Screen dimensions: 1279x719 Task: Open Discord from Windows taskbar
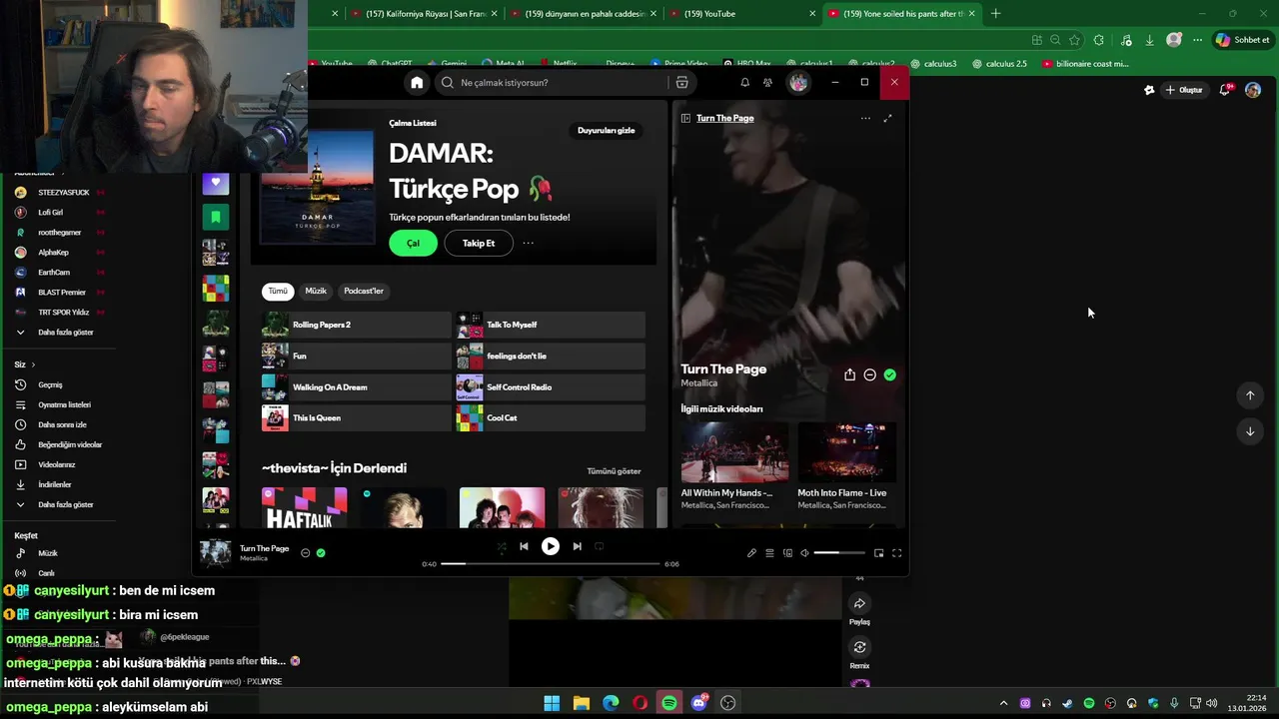coord(698,703)
